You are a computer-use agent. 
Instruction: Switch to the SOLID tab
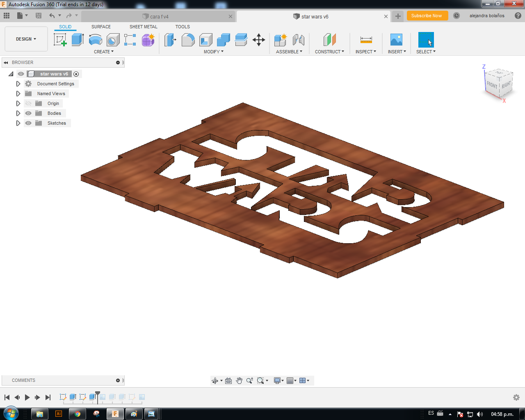[x=65, y=27]
